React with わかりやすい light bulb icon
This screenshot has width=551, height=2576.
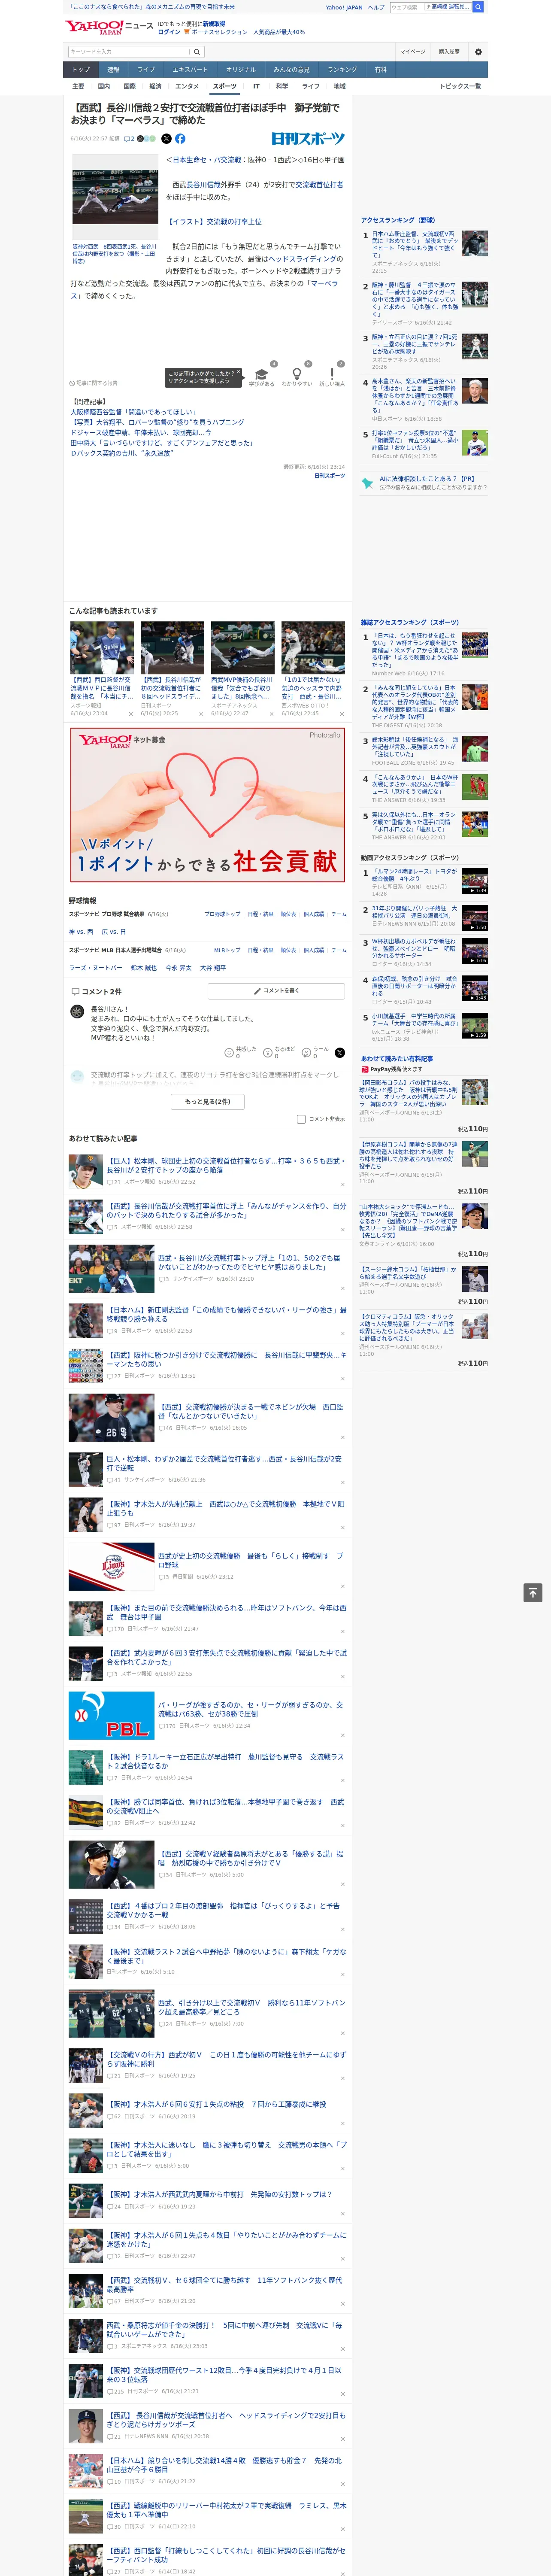click(x=296, y=373)
